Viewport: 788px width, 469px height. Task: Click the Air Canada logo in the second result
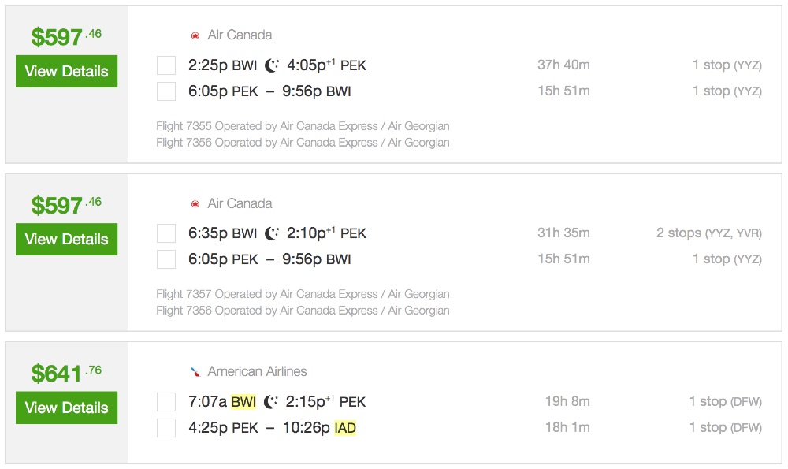pyautogui.click(x=195, y=203)
